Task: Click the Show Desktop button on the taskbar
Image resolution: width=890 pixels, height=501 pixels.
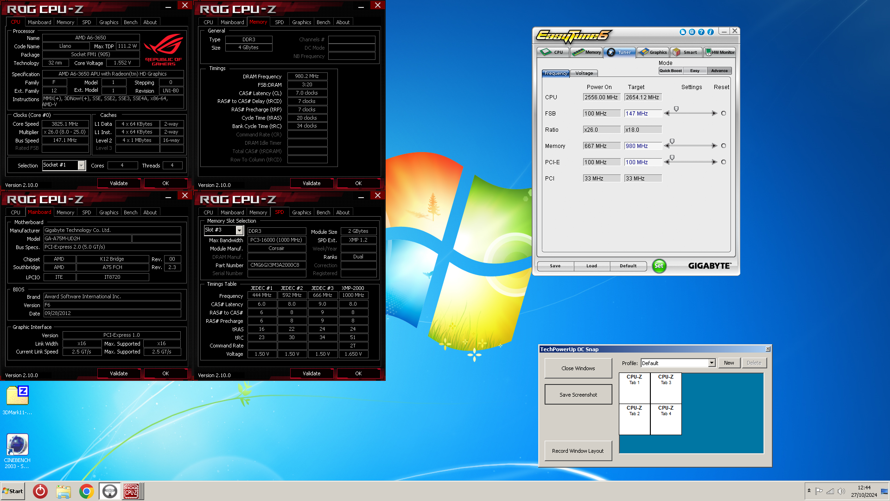Action: click(x=885, y=491)
